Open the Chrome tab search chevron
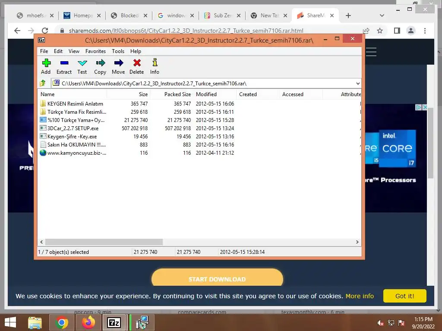 pyautogui.click(x=382, y=16)
